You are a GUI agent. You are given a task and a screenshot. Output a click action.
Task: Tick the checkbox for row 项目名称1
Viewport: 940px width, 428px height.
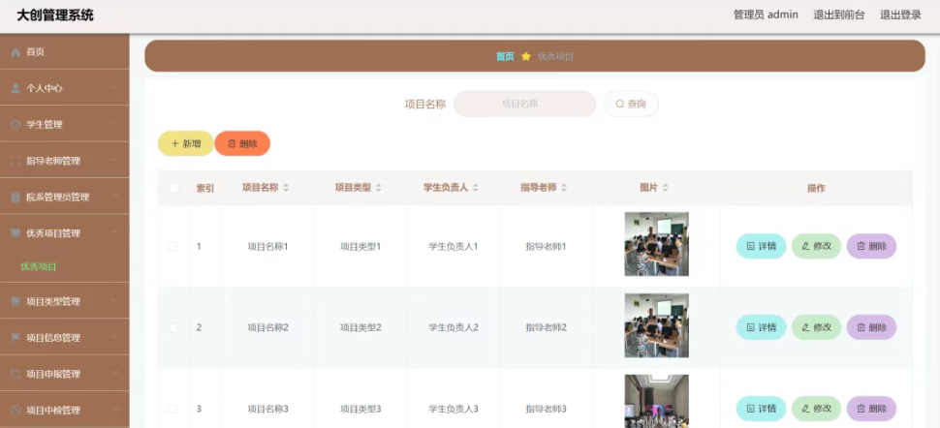pos(172,246)
